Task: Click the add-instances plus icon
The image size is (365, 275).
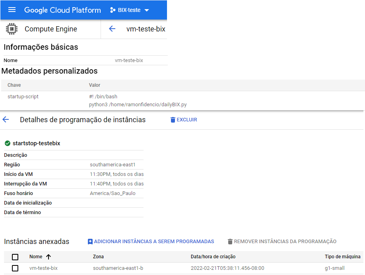Action: pos(90,242)
